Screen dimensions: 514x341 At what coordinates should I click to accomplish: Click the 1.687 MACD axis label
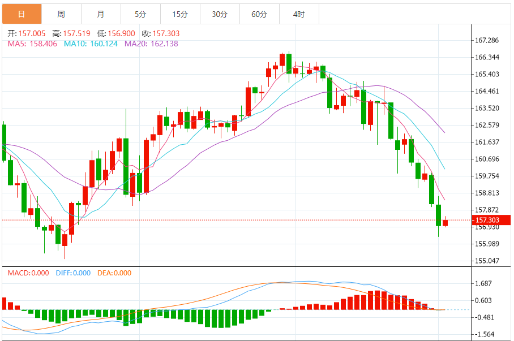pyautogui.click(x=483, y=283)
